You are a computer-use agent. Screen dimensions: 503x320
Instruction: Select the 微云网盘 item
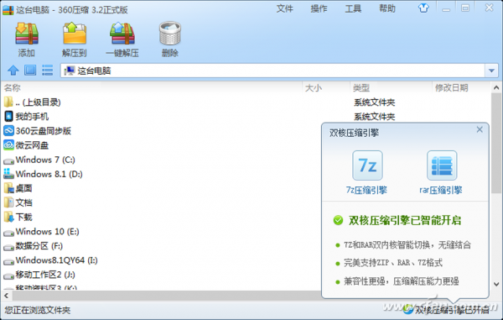pyautogui.click(x=26, y=145)
